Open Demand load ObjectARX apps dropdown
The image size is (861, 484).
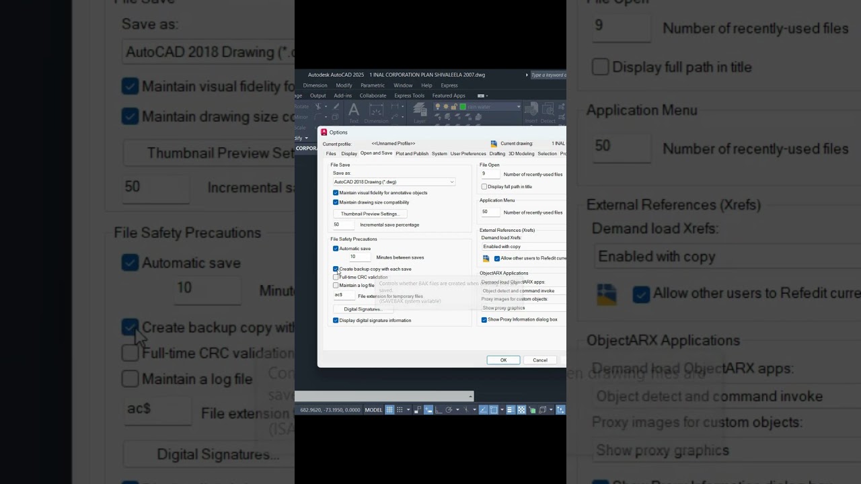coord(523,291)
